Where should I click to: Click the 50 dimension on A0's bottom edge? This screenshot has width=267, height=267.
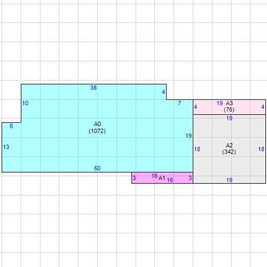pos(97,168)
